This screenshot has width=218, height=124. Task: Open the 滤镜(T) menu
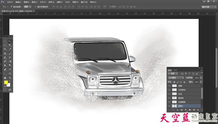coord(59,2)
